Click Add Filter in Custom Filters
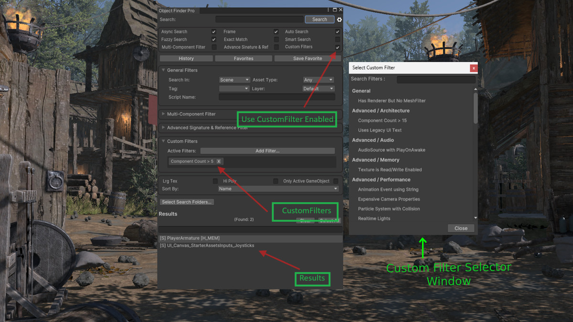 point(267,151)
